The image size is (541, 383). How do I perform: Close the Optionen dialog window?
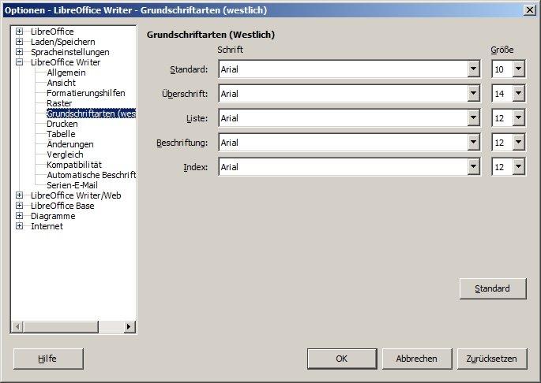[530, 10]
